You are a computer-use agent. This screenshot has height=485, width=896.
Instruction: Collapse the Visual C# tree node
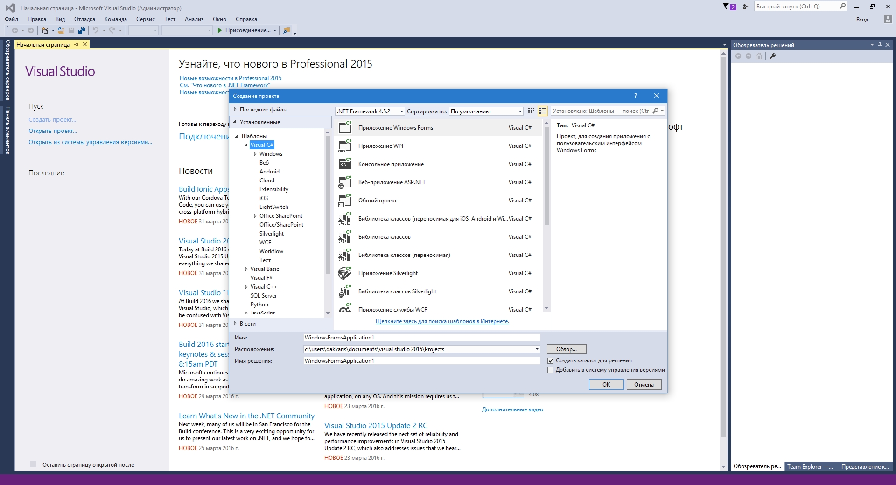pyautogui.click(x=245, y=145)
